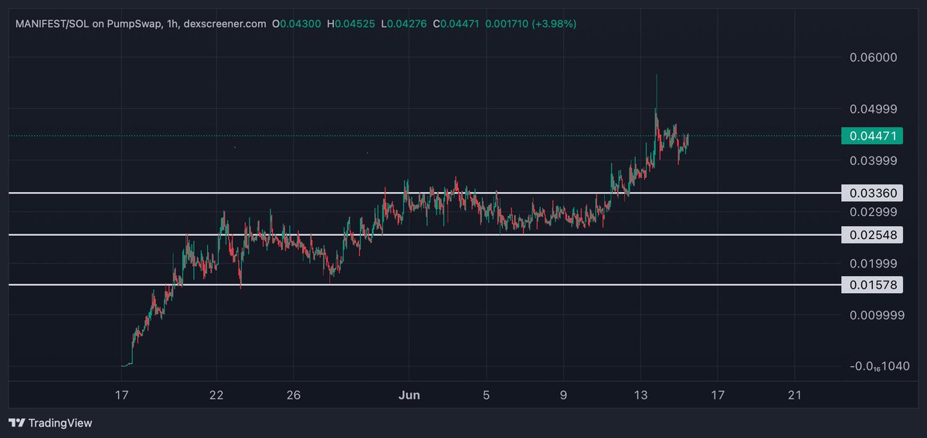Click the horizontal line price label 0.02548
Image resolution: width=927 pixels, height=438 pixels.
coord(871,234)
